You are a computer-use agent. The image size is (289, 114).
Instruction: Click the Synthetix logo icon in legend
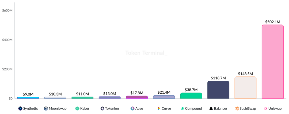point(20,108)
